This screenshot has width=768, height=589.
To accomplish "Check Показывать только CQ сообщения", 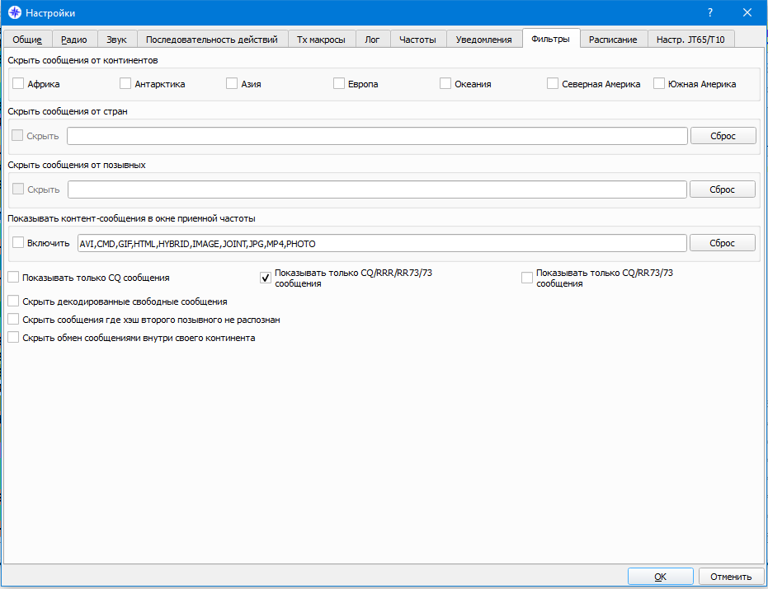I will (x=14, y=278).
